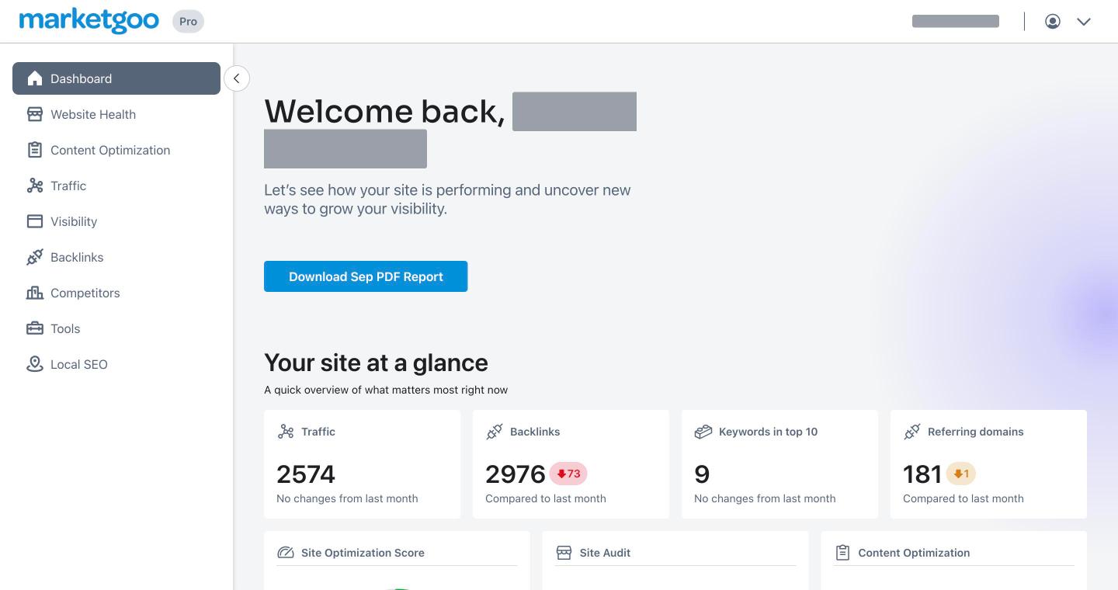
Task: Click the 181 referring domains value
Action: click(922, 474)
